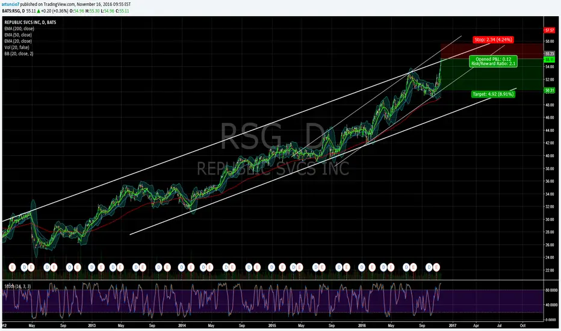This screenshot has width=561, height=331.
Task: Click the 58.00 price axis label
Action: click(x=549, y=42)
